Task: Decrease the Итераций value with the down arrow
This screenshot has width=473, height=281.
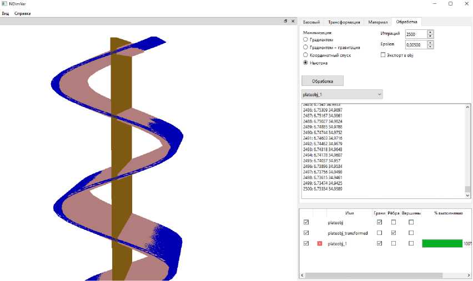Action: [x=430, y=36]
